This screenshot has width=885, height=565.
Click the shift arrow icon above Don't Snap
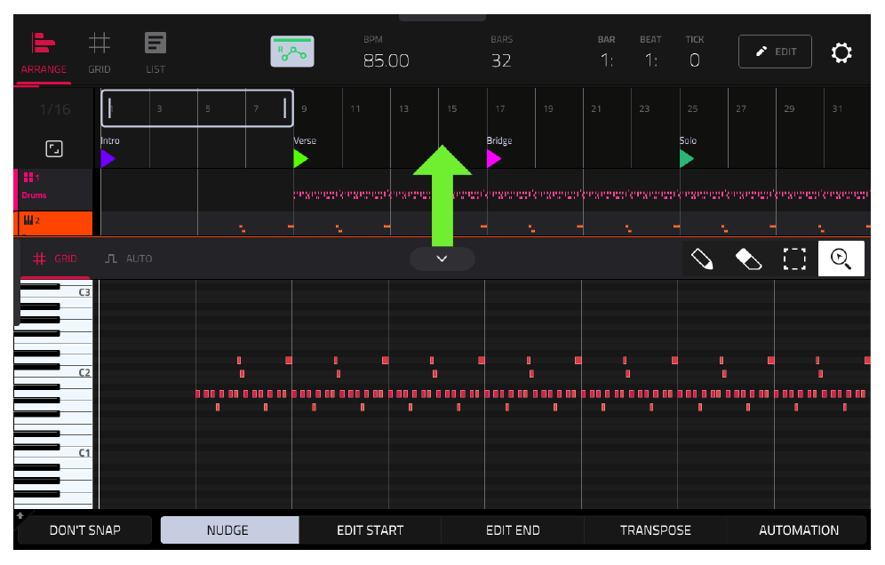[x=20, y=514]
